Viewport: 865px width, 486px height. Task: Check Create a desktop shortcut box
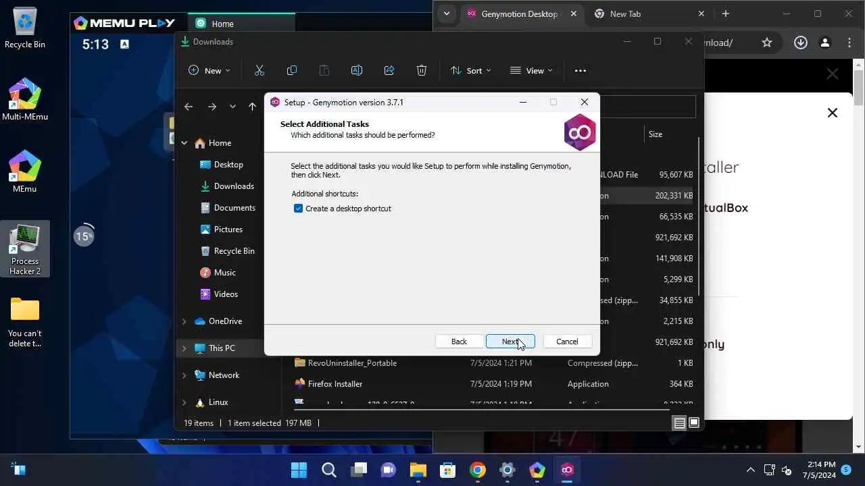click(298, 209)
